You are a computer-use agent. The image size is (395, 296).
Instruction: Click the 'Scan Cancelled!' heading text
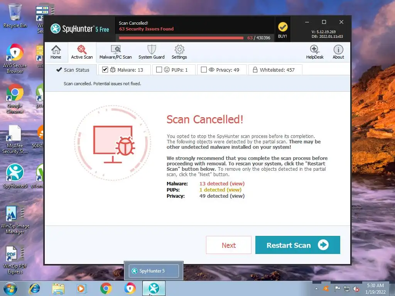[205, 119]
